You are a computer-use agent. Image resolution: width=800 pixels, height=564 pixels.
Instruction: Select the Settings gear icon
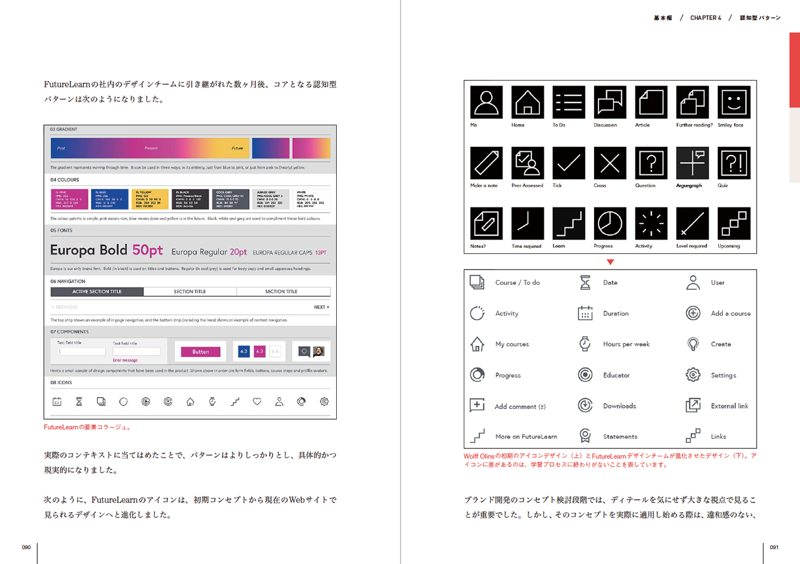coord(693,374)
